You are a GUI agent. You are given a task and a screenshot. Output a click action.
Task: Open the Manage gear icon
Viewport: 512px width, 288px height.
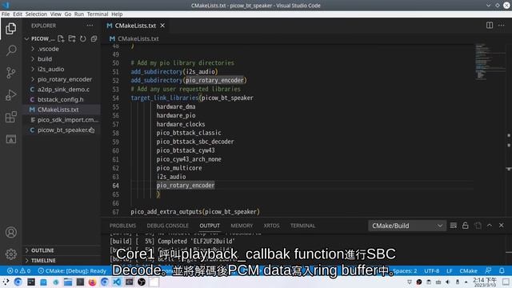pyautogui.click(x=10, y=254)
